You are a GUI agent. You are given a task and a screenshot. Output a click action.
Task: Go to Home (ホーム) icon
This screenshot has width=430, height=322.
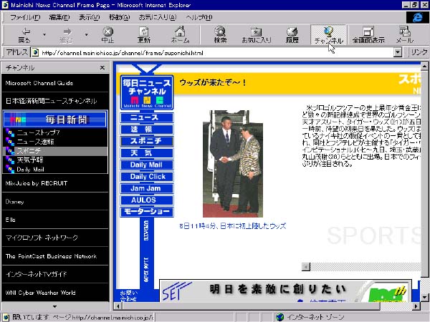[180, 34]
